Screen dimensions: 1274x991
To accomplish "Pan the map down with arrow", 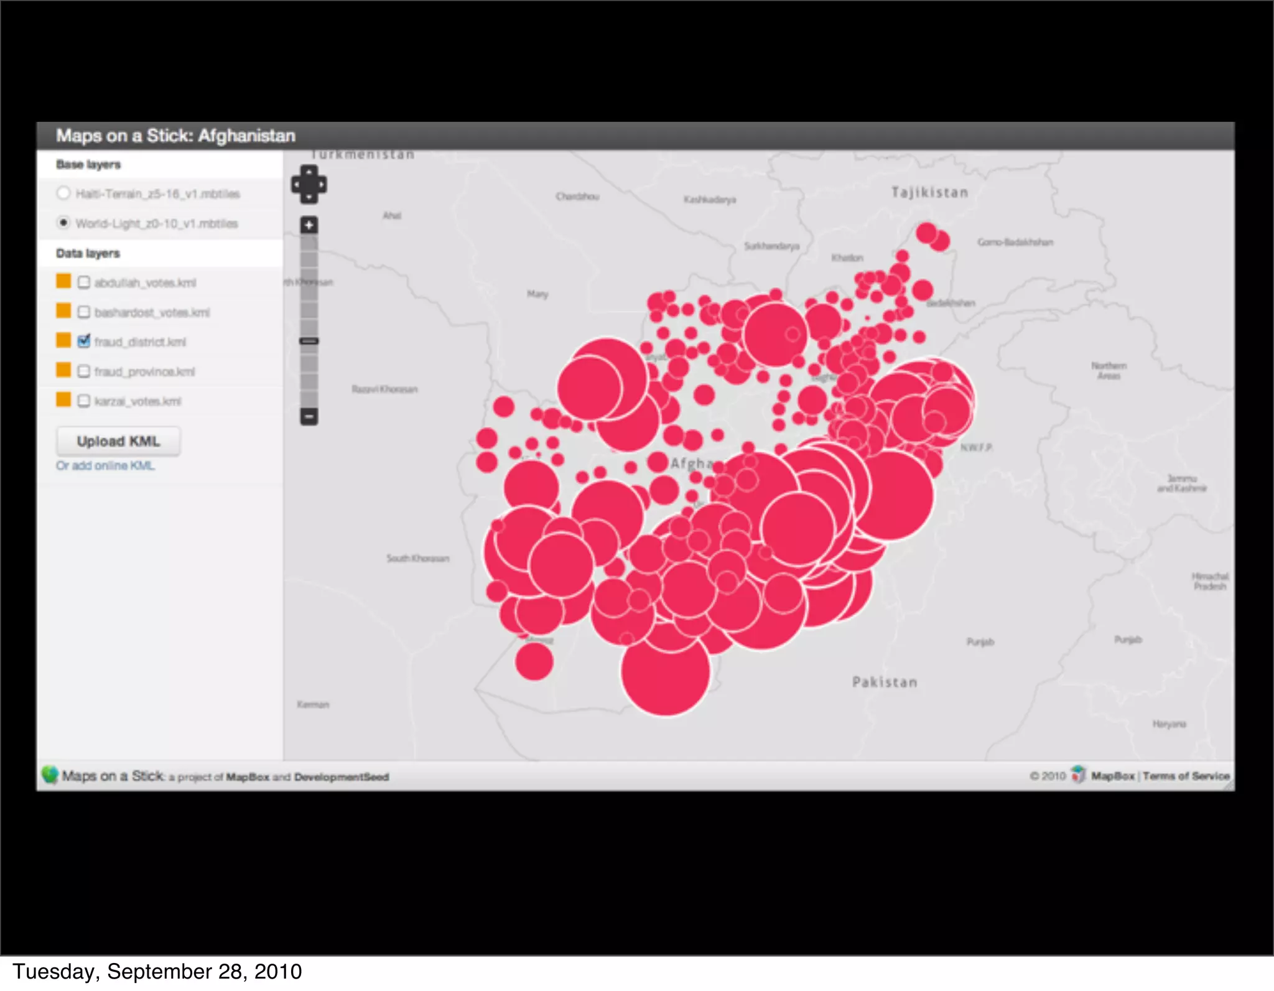I will click(x=309, y=198).
